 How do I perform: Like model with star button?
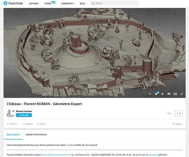pos(179,113)
